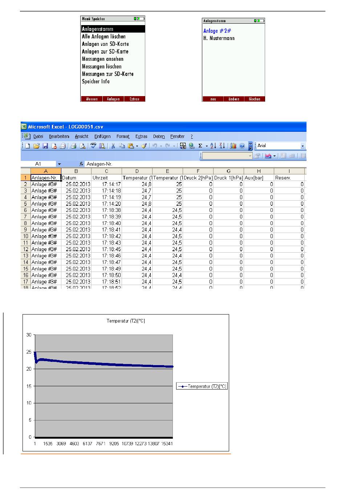This screenshot has width=345, height=502.
Task: Open the Daten menu
Action: pos(159,137)
